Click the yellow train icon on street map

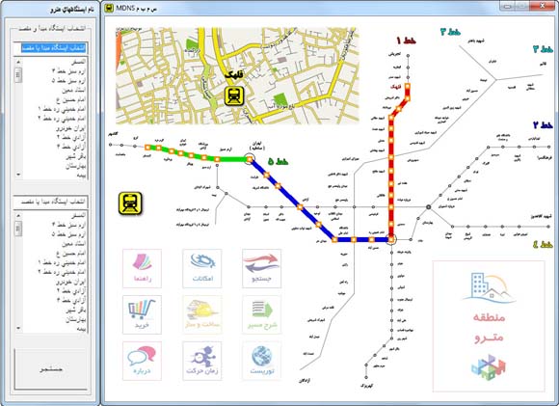(234, 96)
